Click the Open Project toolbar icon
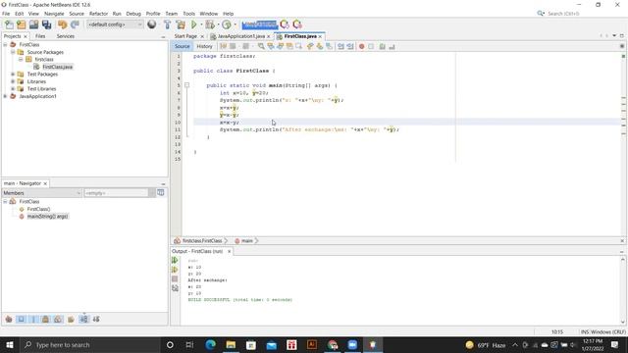The width and height of the screenshot is (628, 353). (x=33, y=25)
